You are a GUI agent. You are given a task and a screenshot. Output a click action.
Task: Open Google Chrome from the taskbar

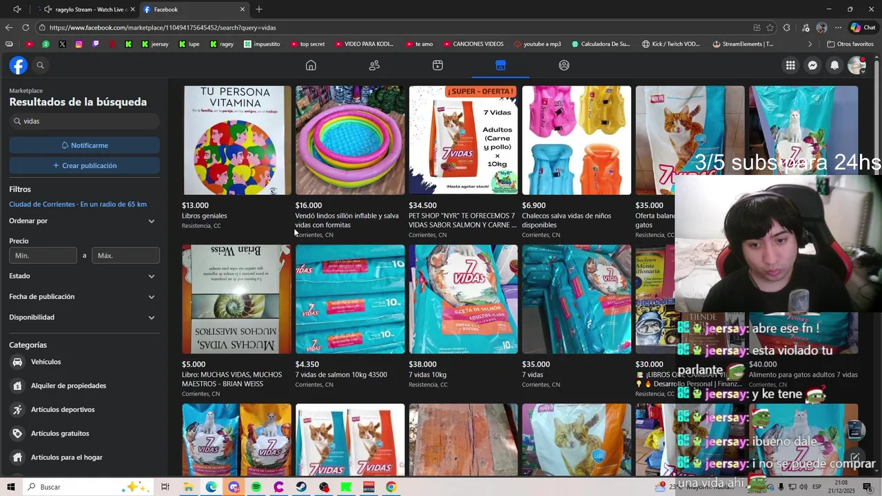pyautogui.click(x=391, y=487)
